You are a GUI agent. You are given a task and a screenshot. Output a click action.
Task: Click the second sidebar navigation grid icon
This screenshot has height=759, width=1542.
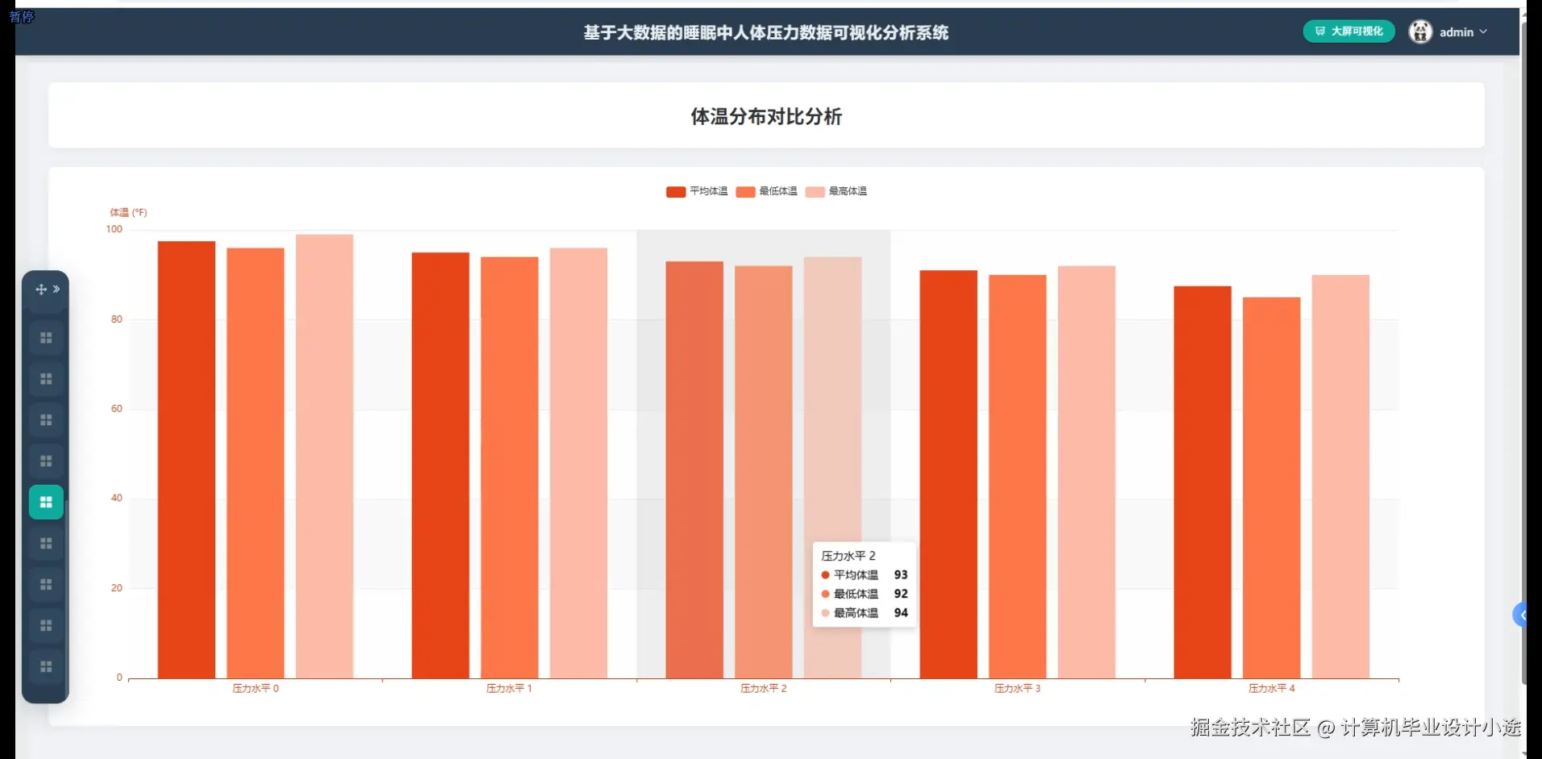pos(46,378)
